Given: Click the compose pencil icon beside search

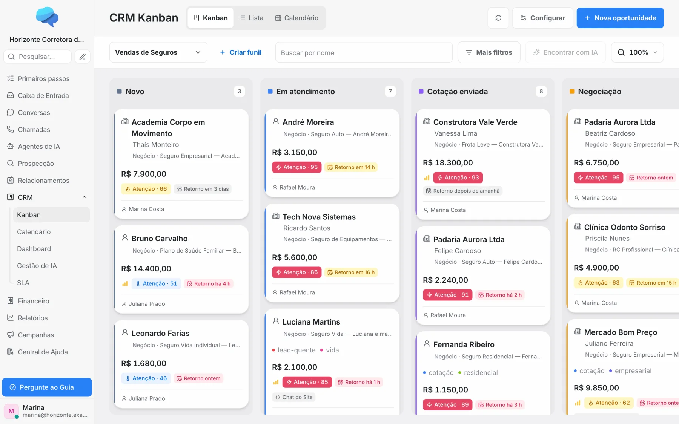Looking at the screenshot, I should point(83,57).
